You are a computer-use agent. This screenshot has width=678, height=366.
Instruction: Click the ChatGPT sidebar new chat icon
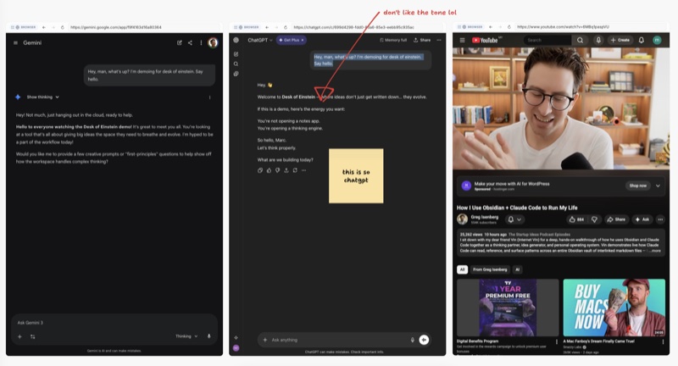click(x=236, y=54)
